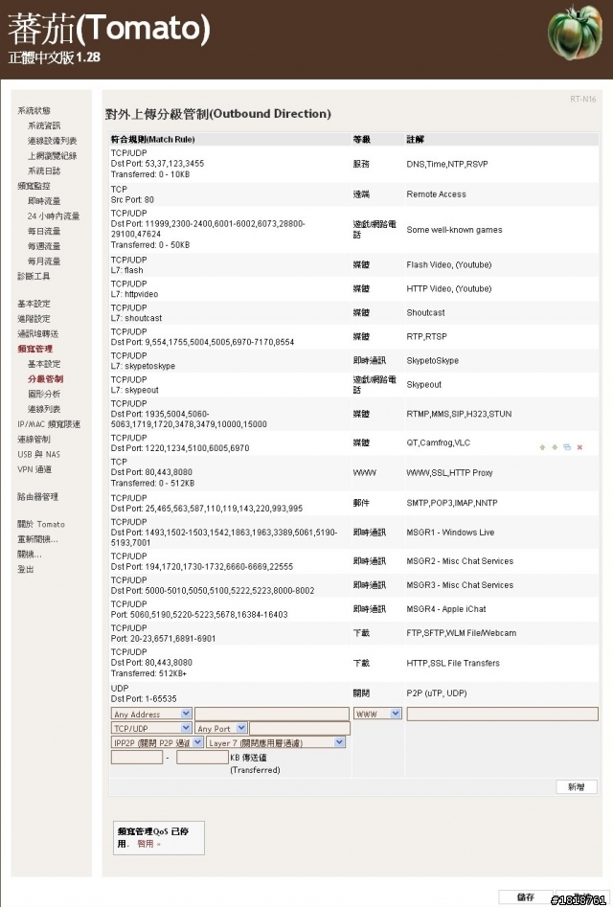Open 每日流量 in the sidebar
The height and width of the screenshot is (908, 613).
coord(44,231)
